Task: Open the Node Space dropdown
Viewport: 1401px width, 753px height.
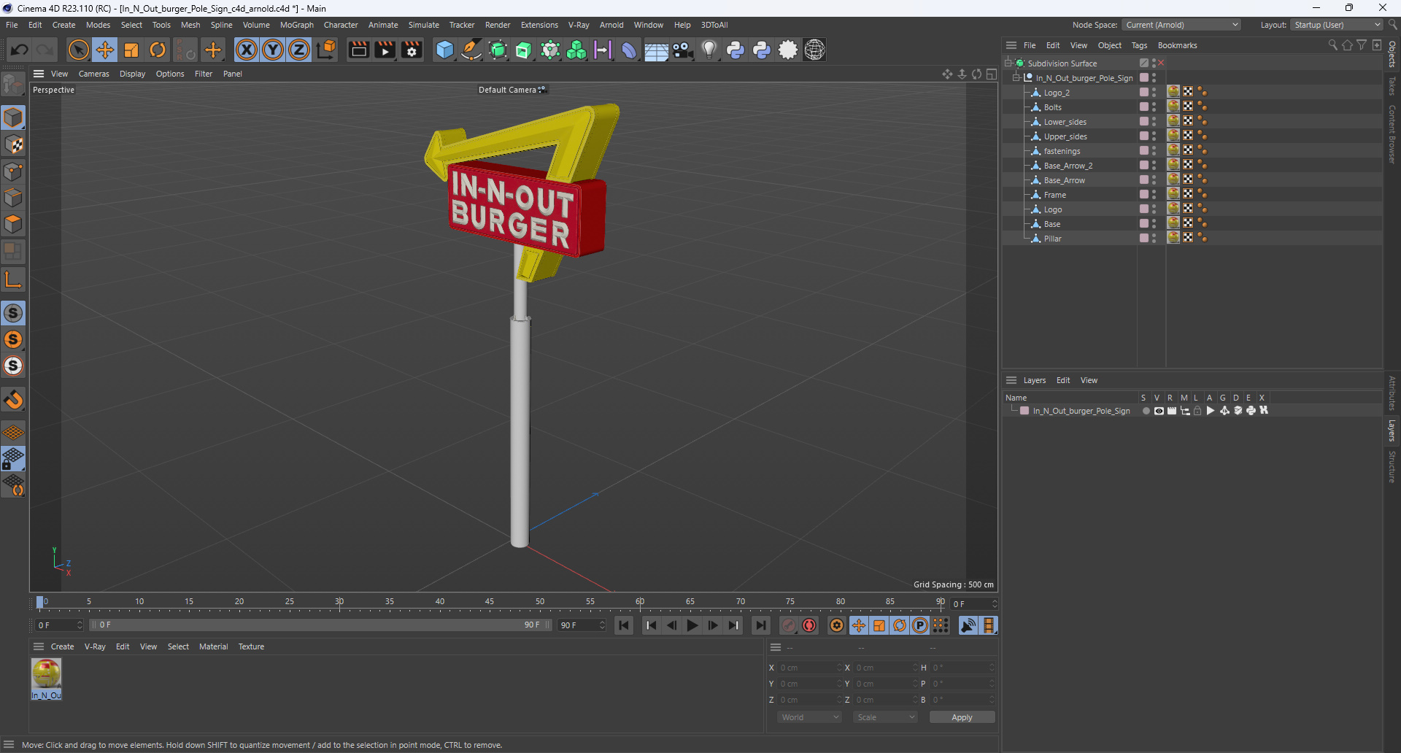Action: pyautogui.click(x=1181, y=25)
